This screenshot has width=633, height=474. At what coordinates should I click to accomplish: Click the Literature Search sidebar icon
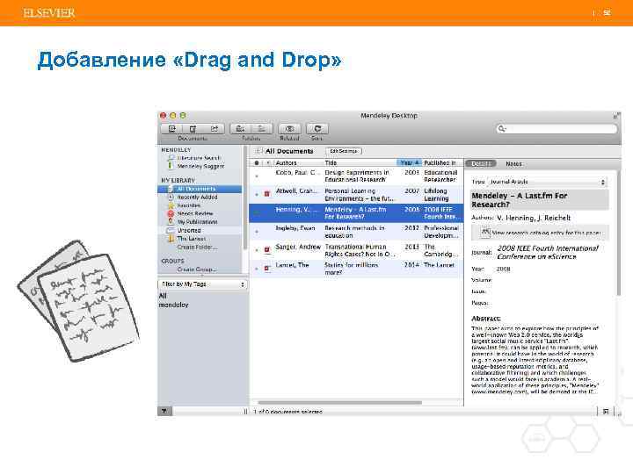(x=171, y=158)
